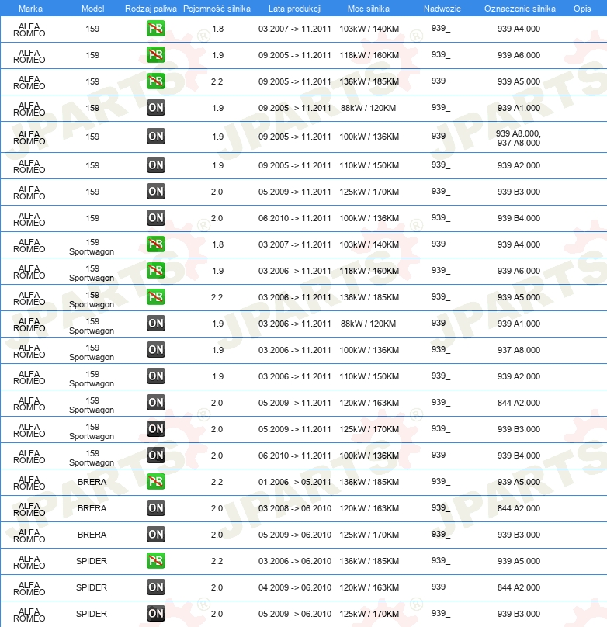Click the ON diesel icon in the plain 159 110kW / 150KM row

click(156, 165)
